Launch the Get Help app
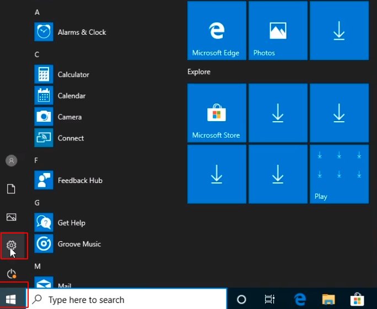 60,223
